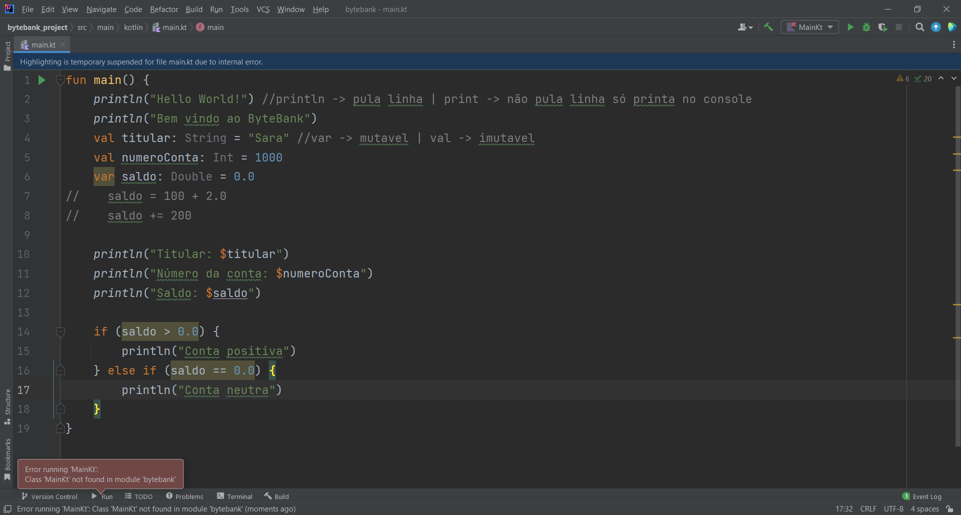The height and width of the screenshot is (515, 961).
Task: Click the main function breadcrumb
Action: point(210,27)
